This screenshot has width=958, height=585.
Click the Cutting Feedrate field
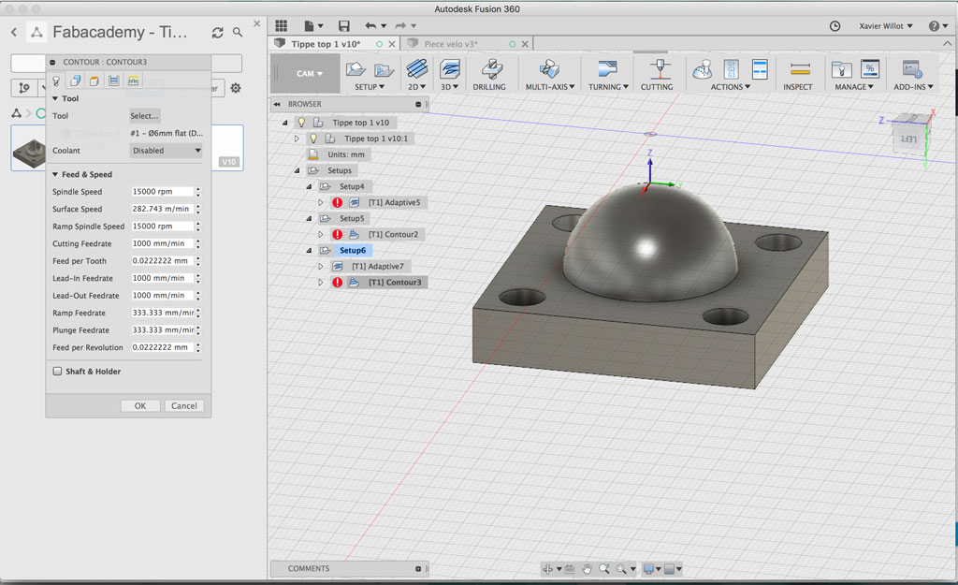162,243
